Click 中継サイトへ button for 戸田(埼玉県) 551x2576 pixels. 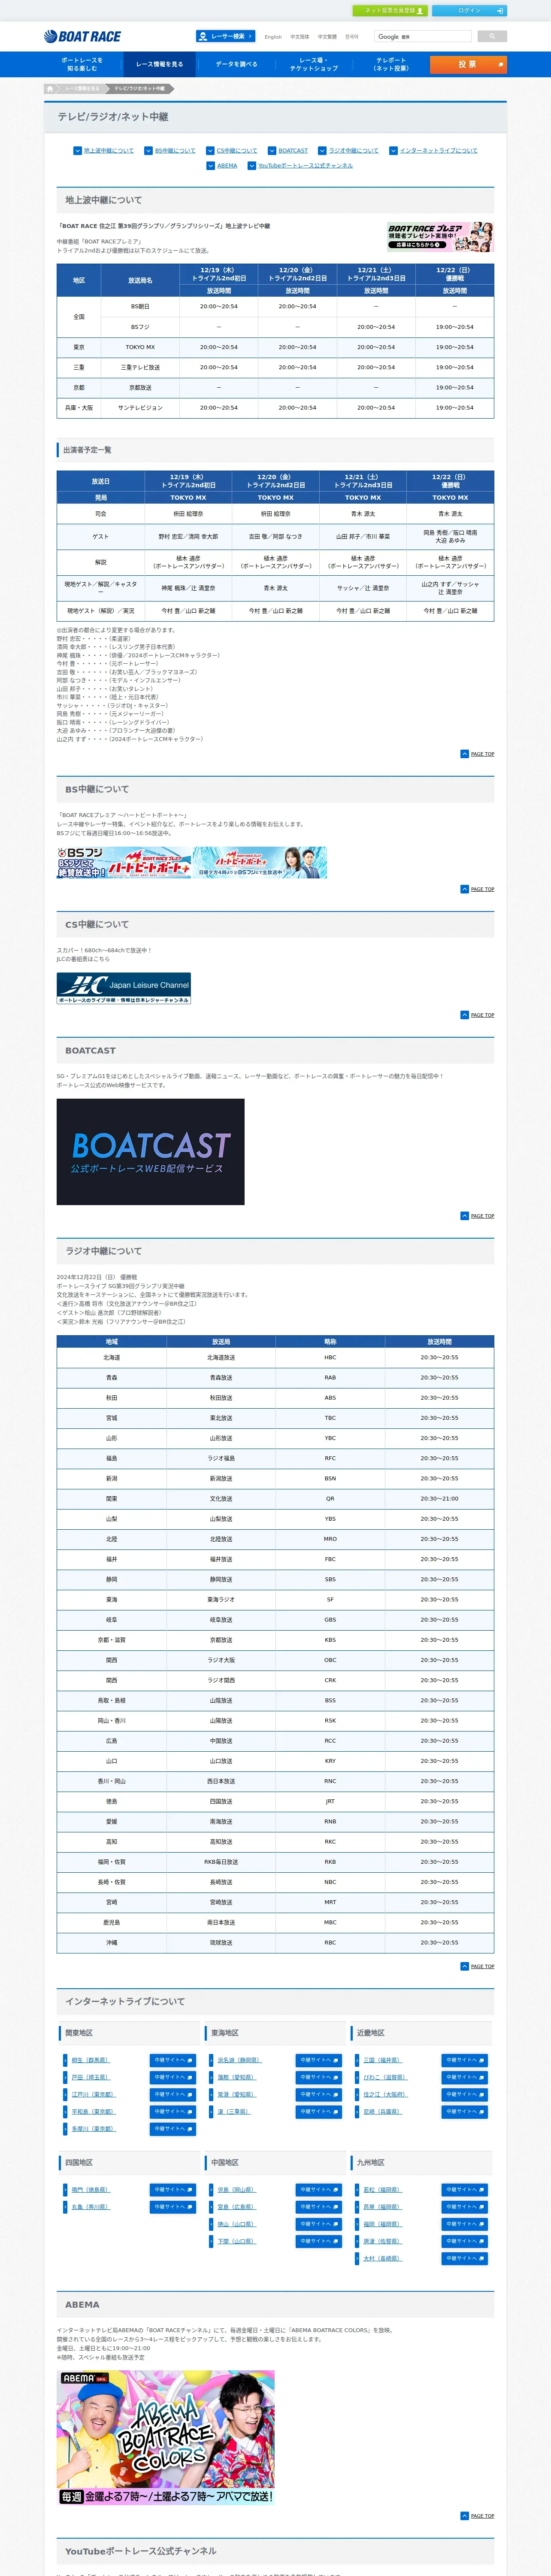click(x=173, y=2077)
